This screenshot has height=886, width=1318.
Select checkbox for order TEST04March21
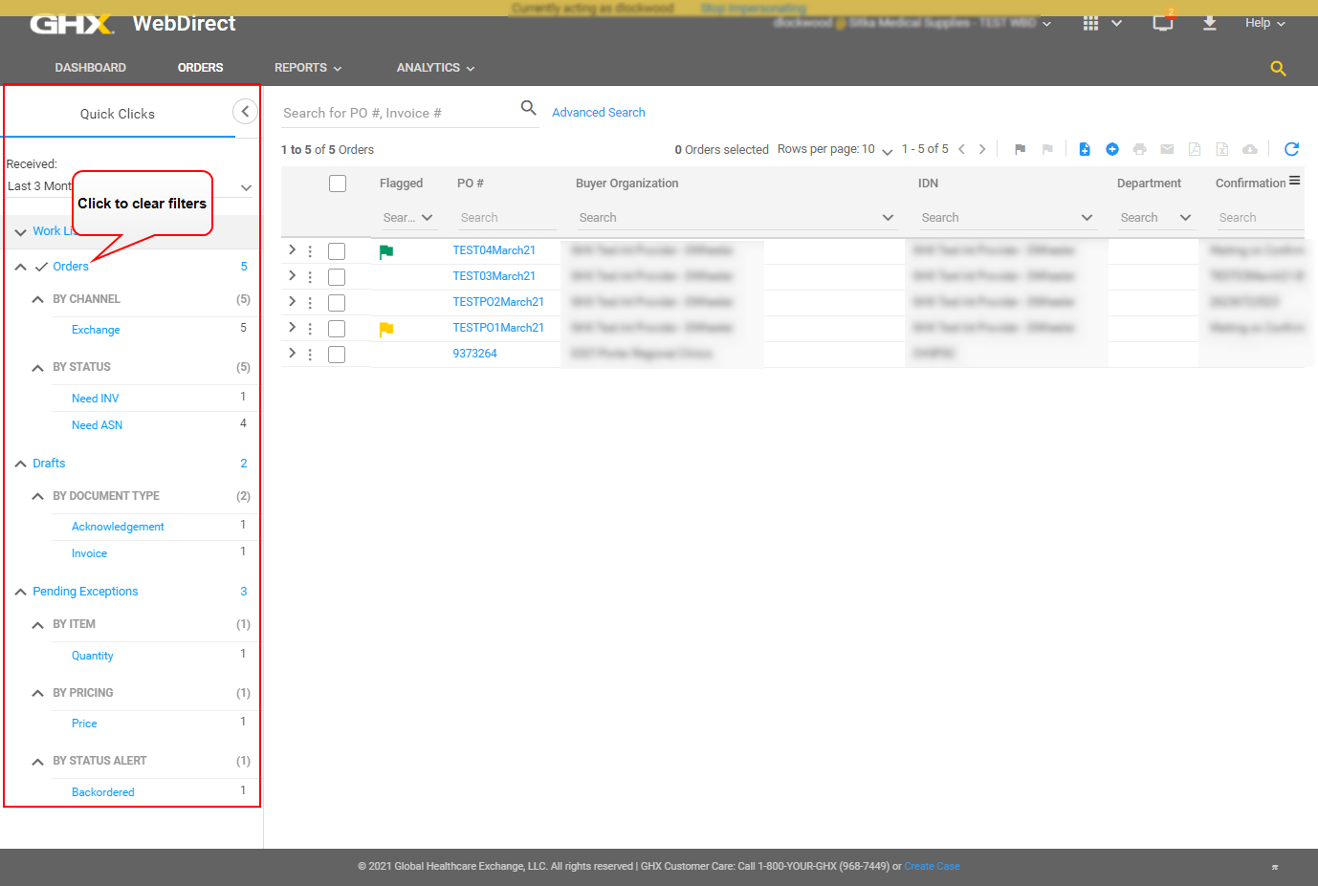337,251
